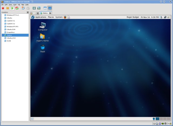Viewport: 173px width, 126px height.
Task: Click the Console view toolbar icon
Action: 50,8
